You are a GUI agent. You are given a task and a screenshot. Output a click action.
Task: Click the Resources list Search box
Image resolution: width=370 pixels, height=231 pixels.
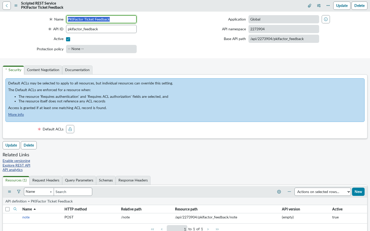(73, 192)
